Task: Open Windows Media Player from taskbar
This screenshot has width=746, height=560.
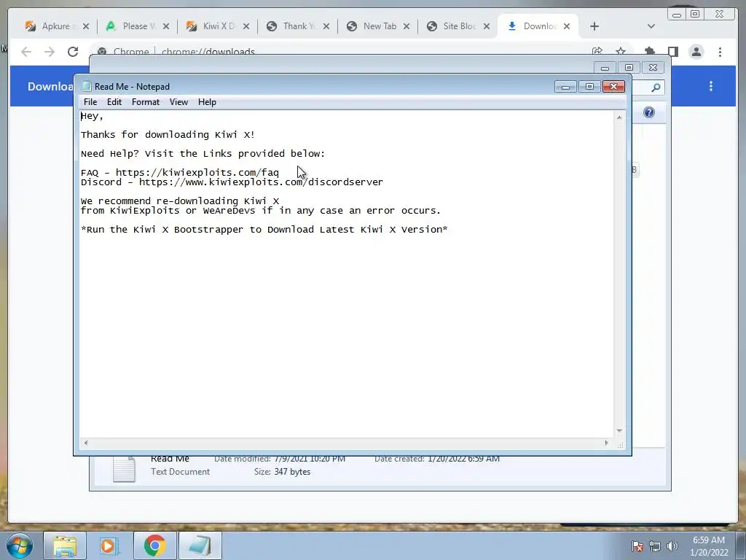Action: tap(109, 545)
